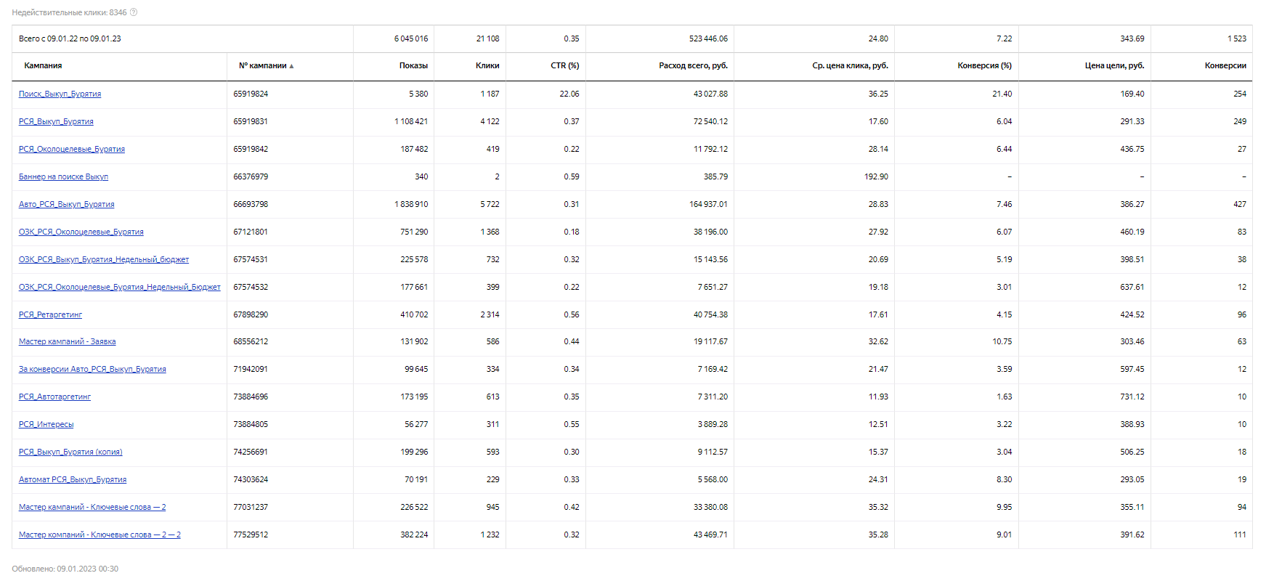The width and height of the screenshot is (1282, 573).
Task: Click the sort arrow beside № кампании
Action: click(x=291, y=66)
